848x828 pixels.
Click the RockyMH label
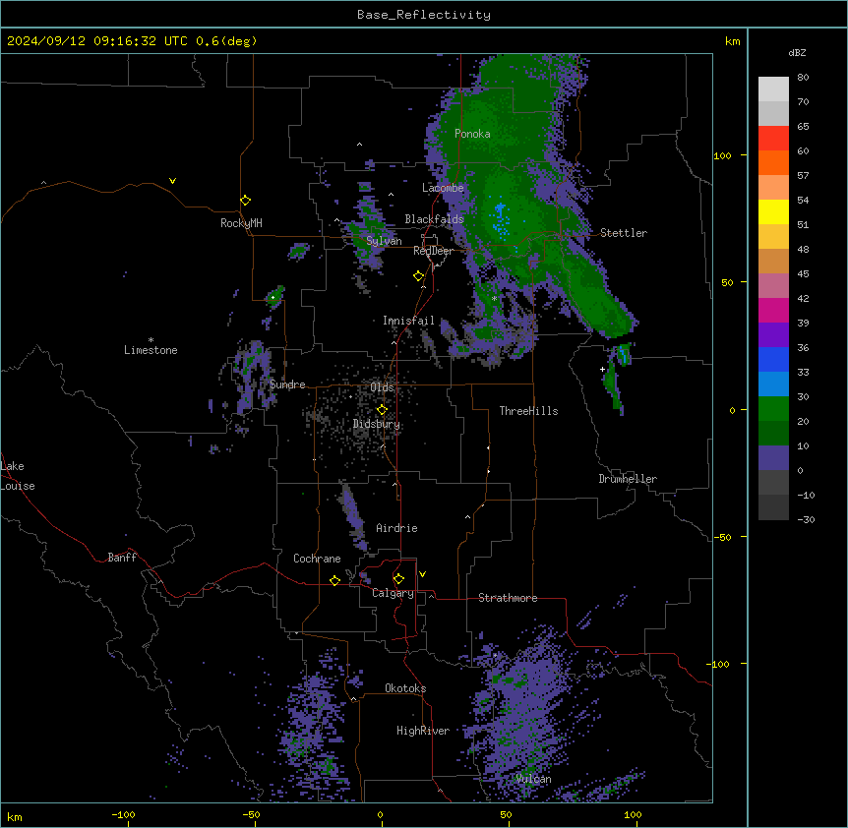pos(241,223)
